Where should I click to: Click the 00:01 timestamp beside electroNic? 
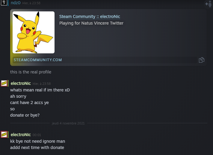pyautogui.click(x=37, y=135)
